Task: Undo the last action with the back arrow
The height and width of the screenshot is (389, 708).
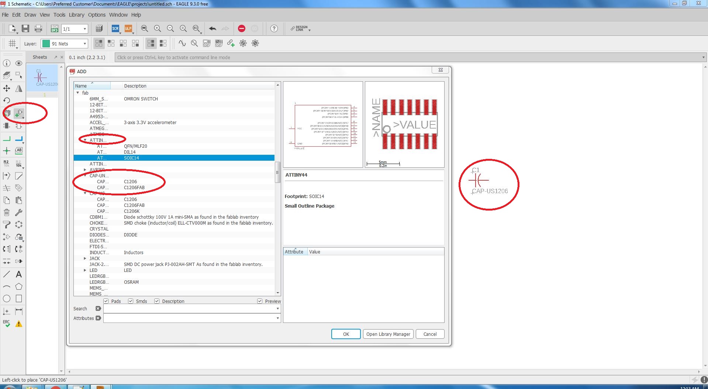Action: pyautogui.click(x=213, y=28)
